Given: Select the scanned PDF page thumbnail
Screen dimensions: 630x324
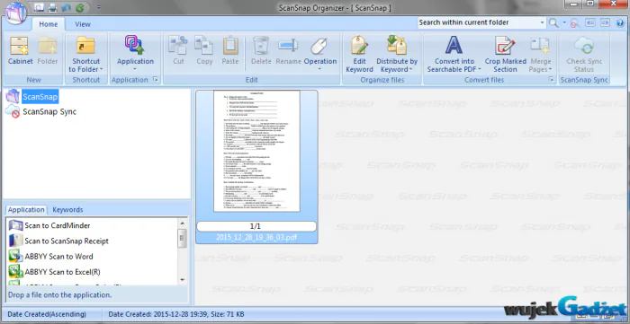Looking at the screenshot, I should click(x=256, y=151).
